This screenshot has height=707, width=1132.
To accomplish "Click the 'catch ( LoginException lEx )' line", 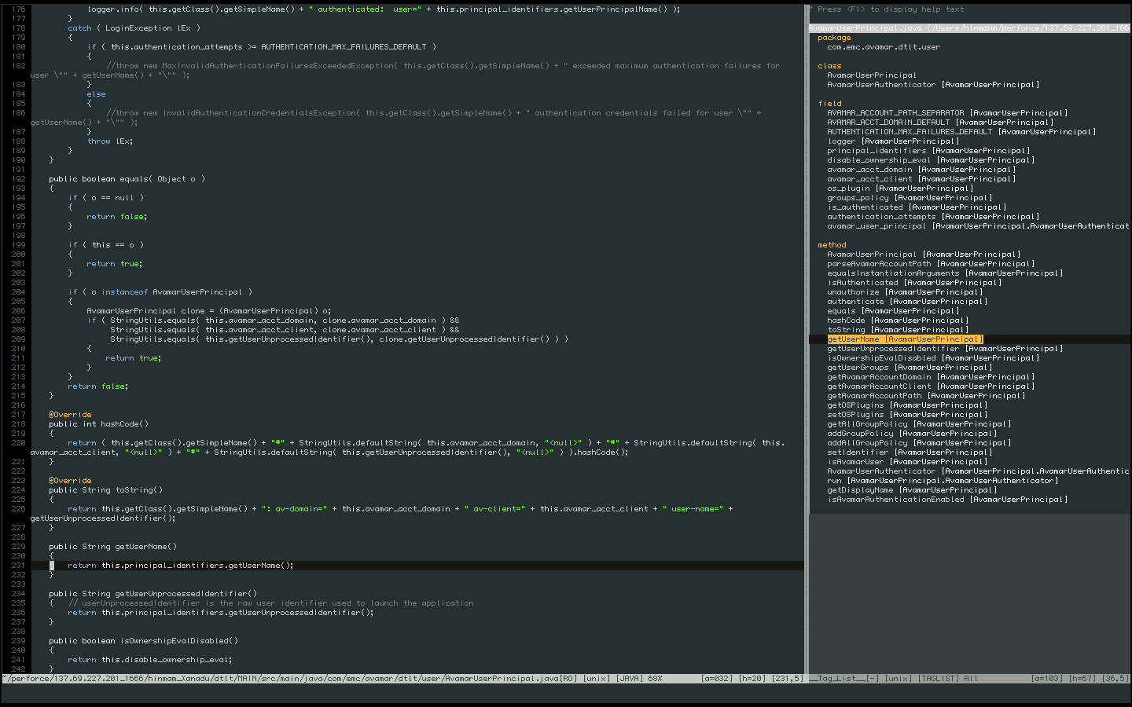I will [134, 28].
